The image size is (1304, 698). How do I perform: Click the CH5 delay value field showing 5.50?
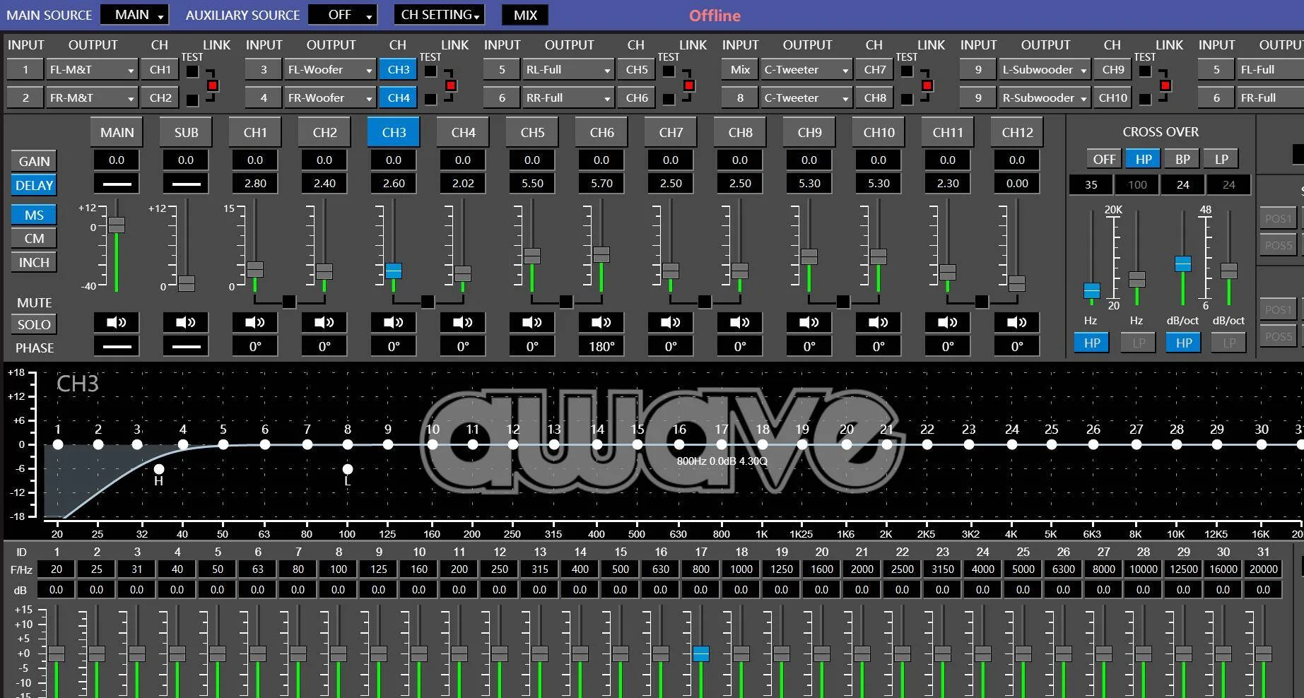(x=532, y=184)
